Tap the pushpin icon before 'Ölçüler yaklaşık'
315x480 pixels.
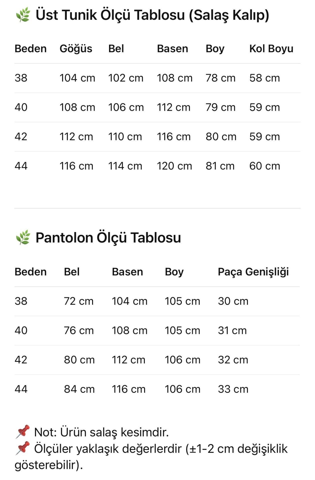[x=23, y=448]
